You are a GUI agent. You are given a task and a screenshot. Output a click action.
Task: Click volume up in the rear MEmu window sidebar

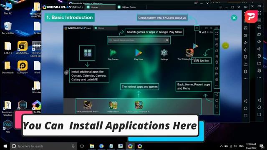[x=259, y=42]
